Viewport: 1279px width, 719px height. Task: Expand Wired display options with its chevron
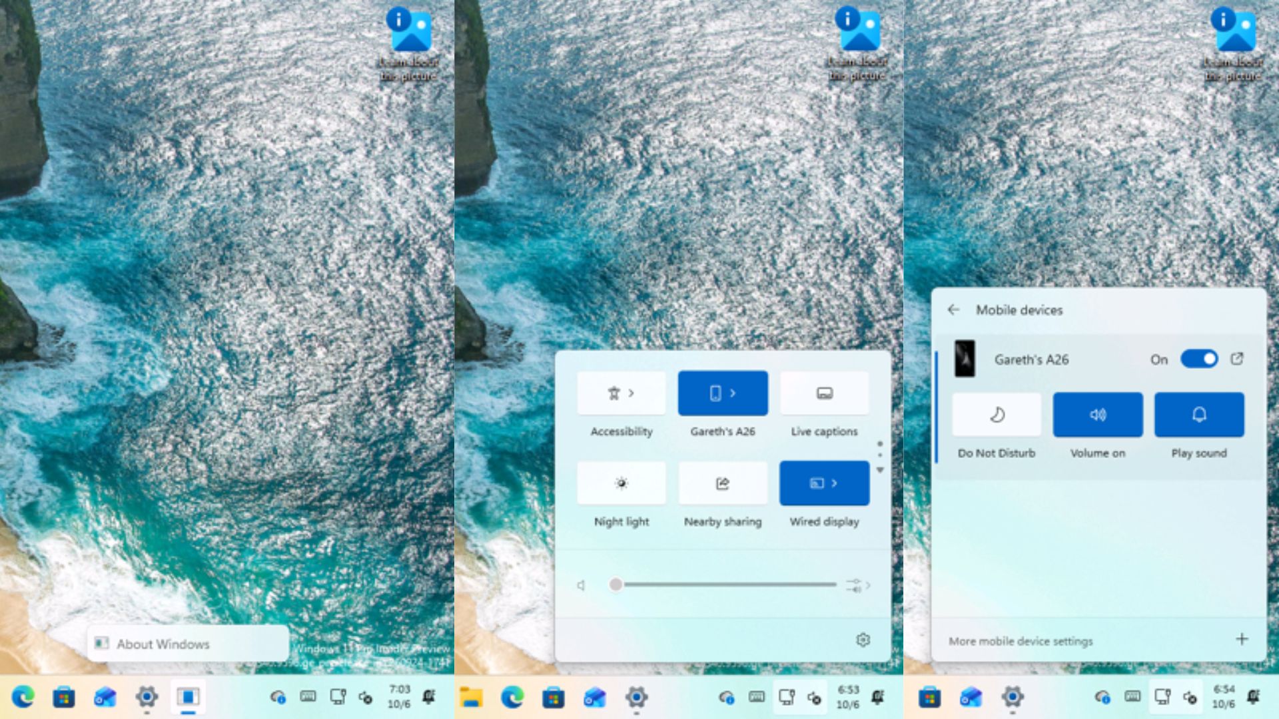pos(834,483)
